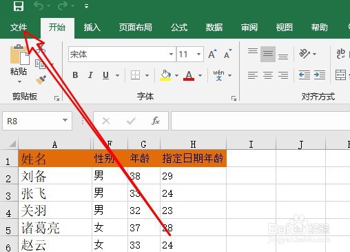Expand the underline style dropdown arrow
Screen dimensions: 350x252
tap(117, 75)
